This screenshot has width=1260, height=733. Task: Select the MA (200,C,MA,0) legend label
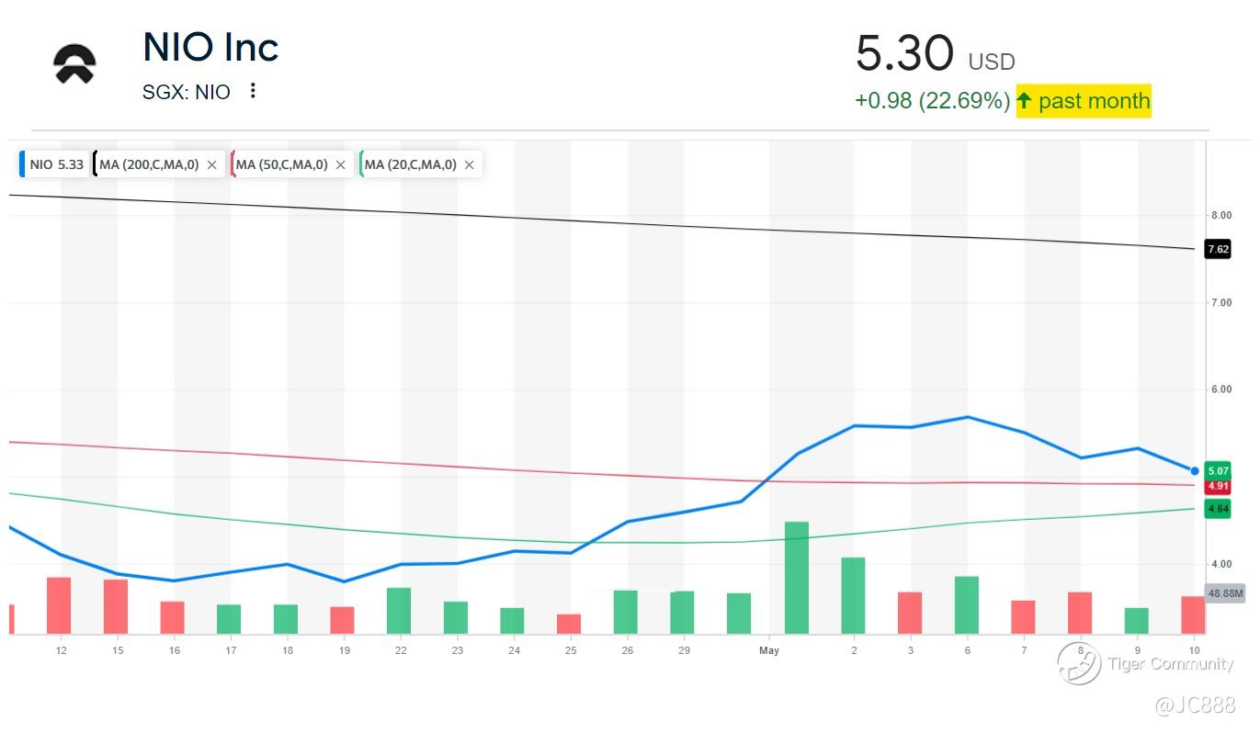(149, 164)
